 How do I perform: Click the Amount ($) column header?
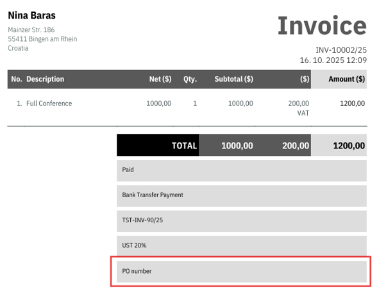point(346,79)
